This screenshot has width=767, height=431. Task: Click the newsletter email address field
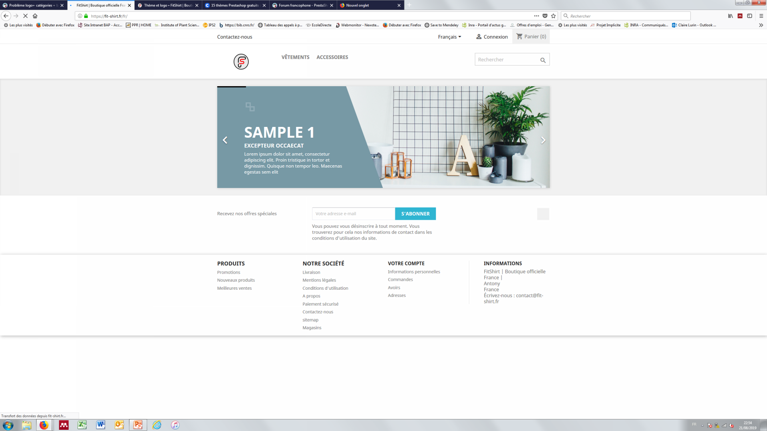[353, 214]
